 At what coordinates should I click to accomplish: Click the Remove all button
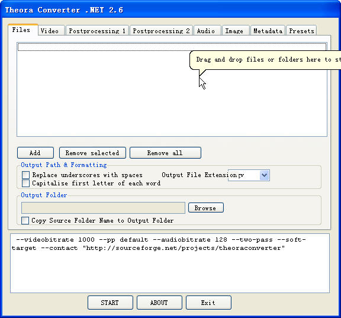coord(165,153)
